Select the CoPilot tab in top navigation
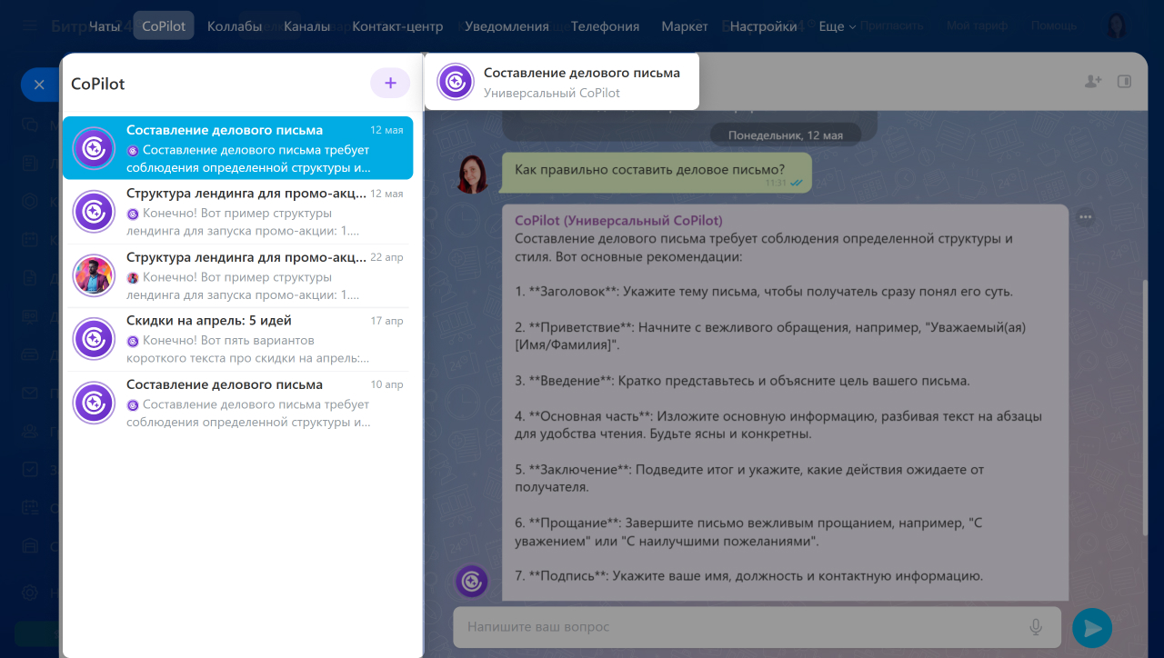The height and width of the screenshot is (658, 1164). [164, 26]
